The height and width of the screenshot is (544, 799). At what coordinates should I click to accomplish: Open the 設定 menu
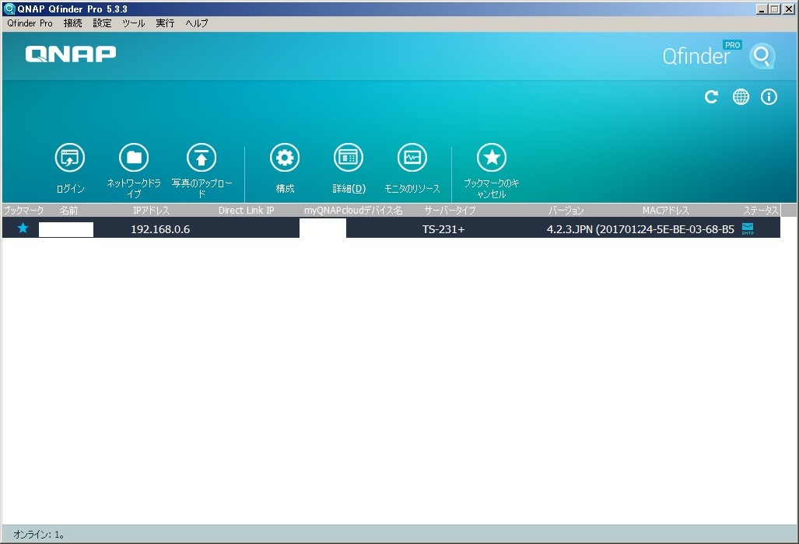tap(102, 23)
